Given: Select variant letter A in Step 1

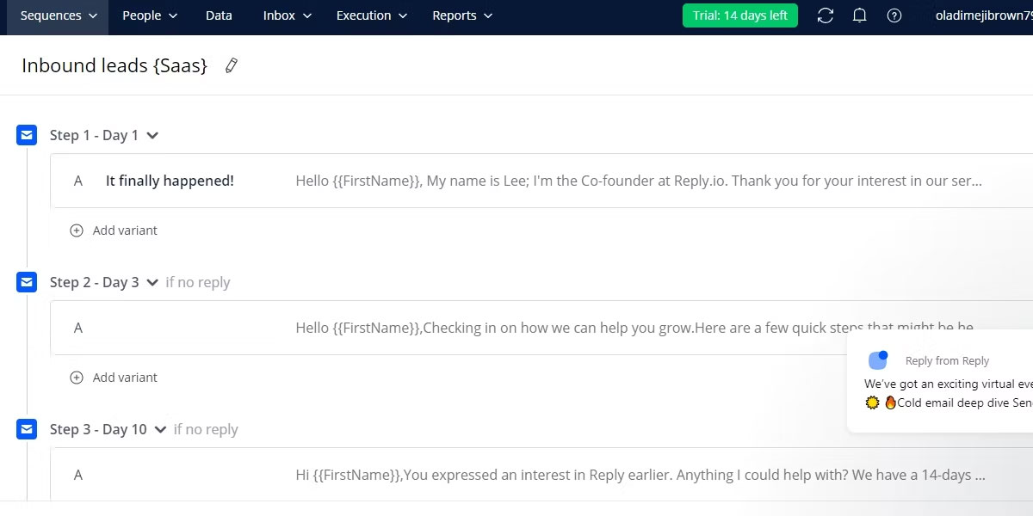Looking at the screenshot, I should (x=78, y=181).
